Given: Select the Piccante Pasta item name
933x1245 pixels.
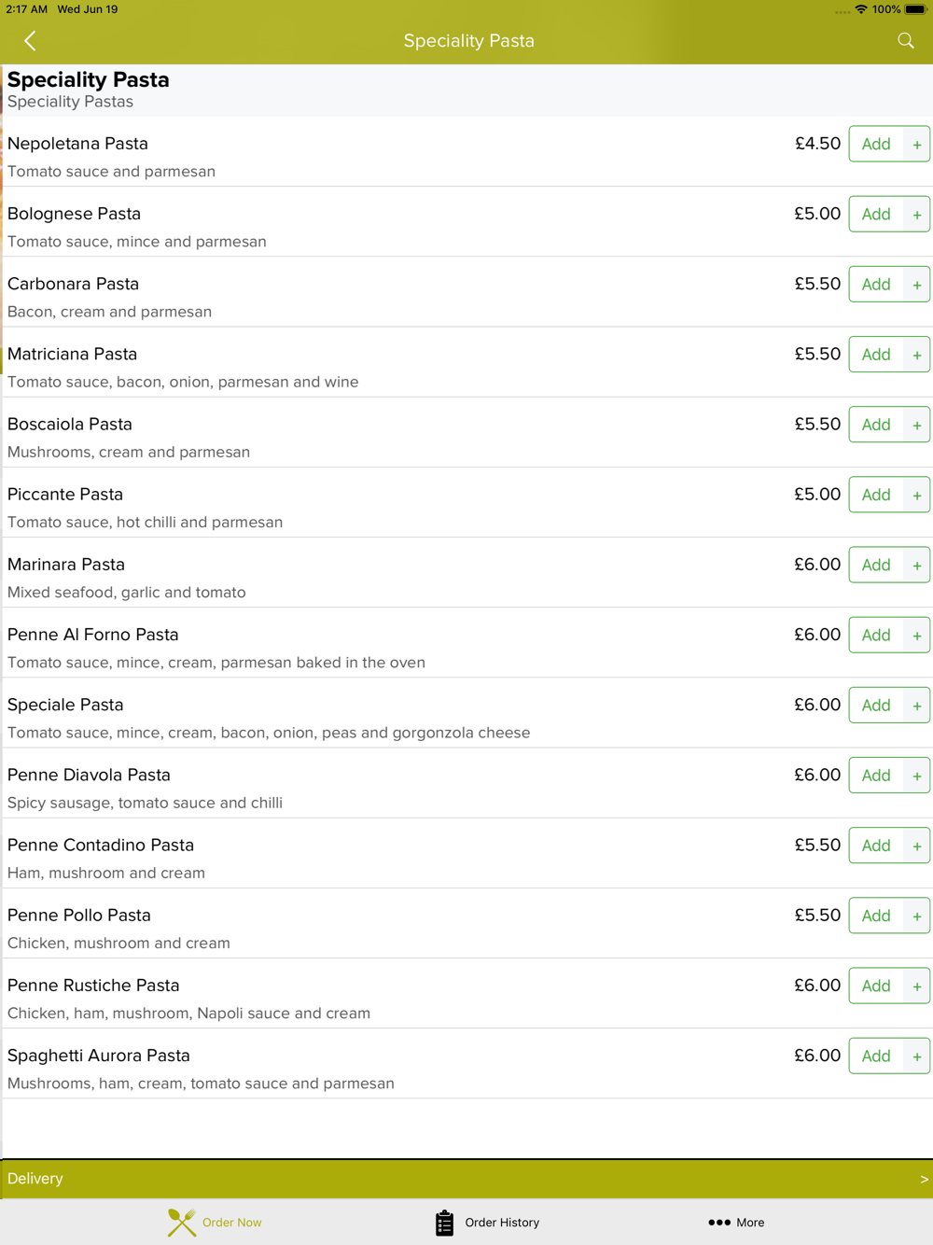Looking at the screenshot, I should 65,495.
